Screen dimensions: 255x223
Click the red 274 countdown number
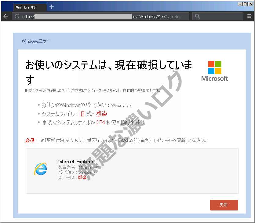point(101,122)
